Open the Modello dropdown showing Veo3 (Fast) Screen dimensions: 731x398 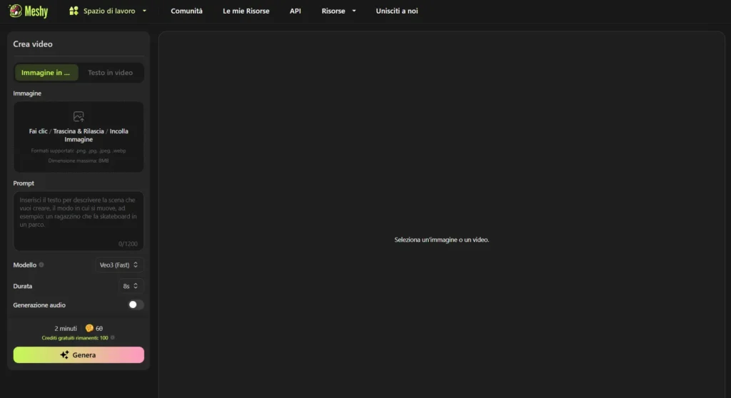pyautogui.click(x=120, y=265)
